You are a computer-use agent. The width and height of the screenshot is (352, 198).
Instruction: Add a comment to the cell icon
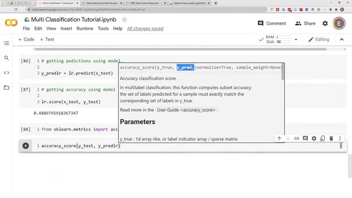pos(305,138)
